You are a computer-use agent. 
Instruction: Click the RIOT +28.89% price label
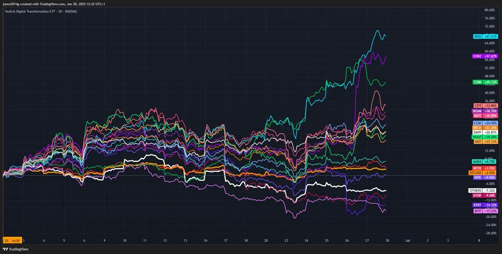tap(485, 115)
